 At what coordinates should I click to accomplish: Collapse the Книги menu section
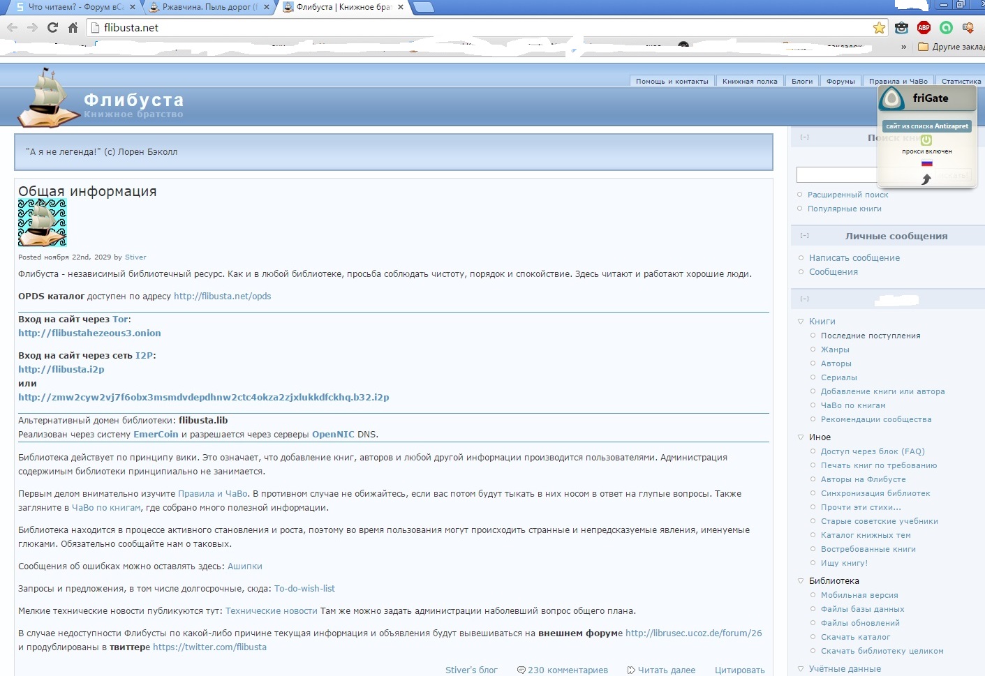801,322
